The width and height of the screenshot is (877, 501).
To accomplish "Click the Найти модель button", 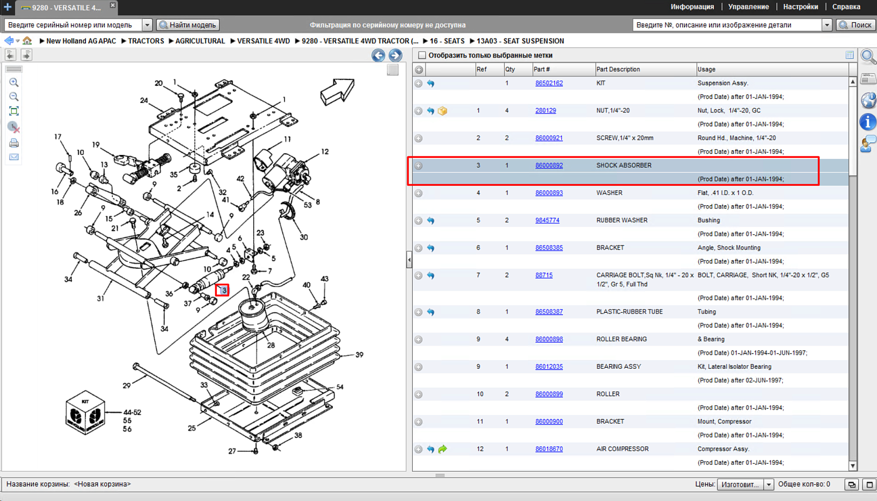I will coord(188,25).
